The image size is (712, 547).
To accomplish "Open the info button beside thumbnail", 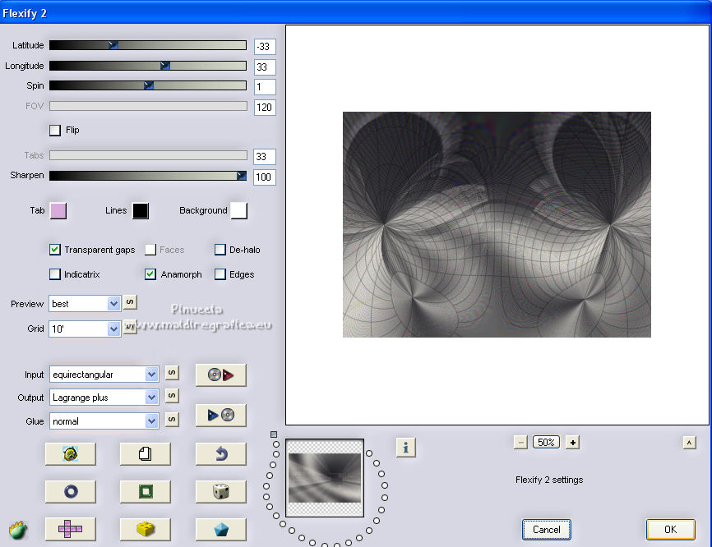I will point(406,447).
